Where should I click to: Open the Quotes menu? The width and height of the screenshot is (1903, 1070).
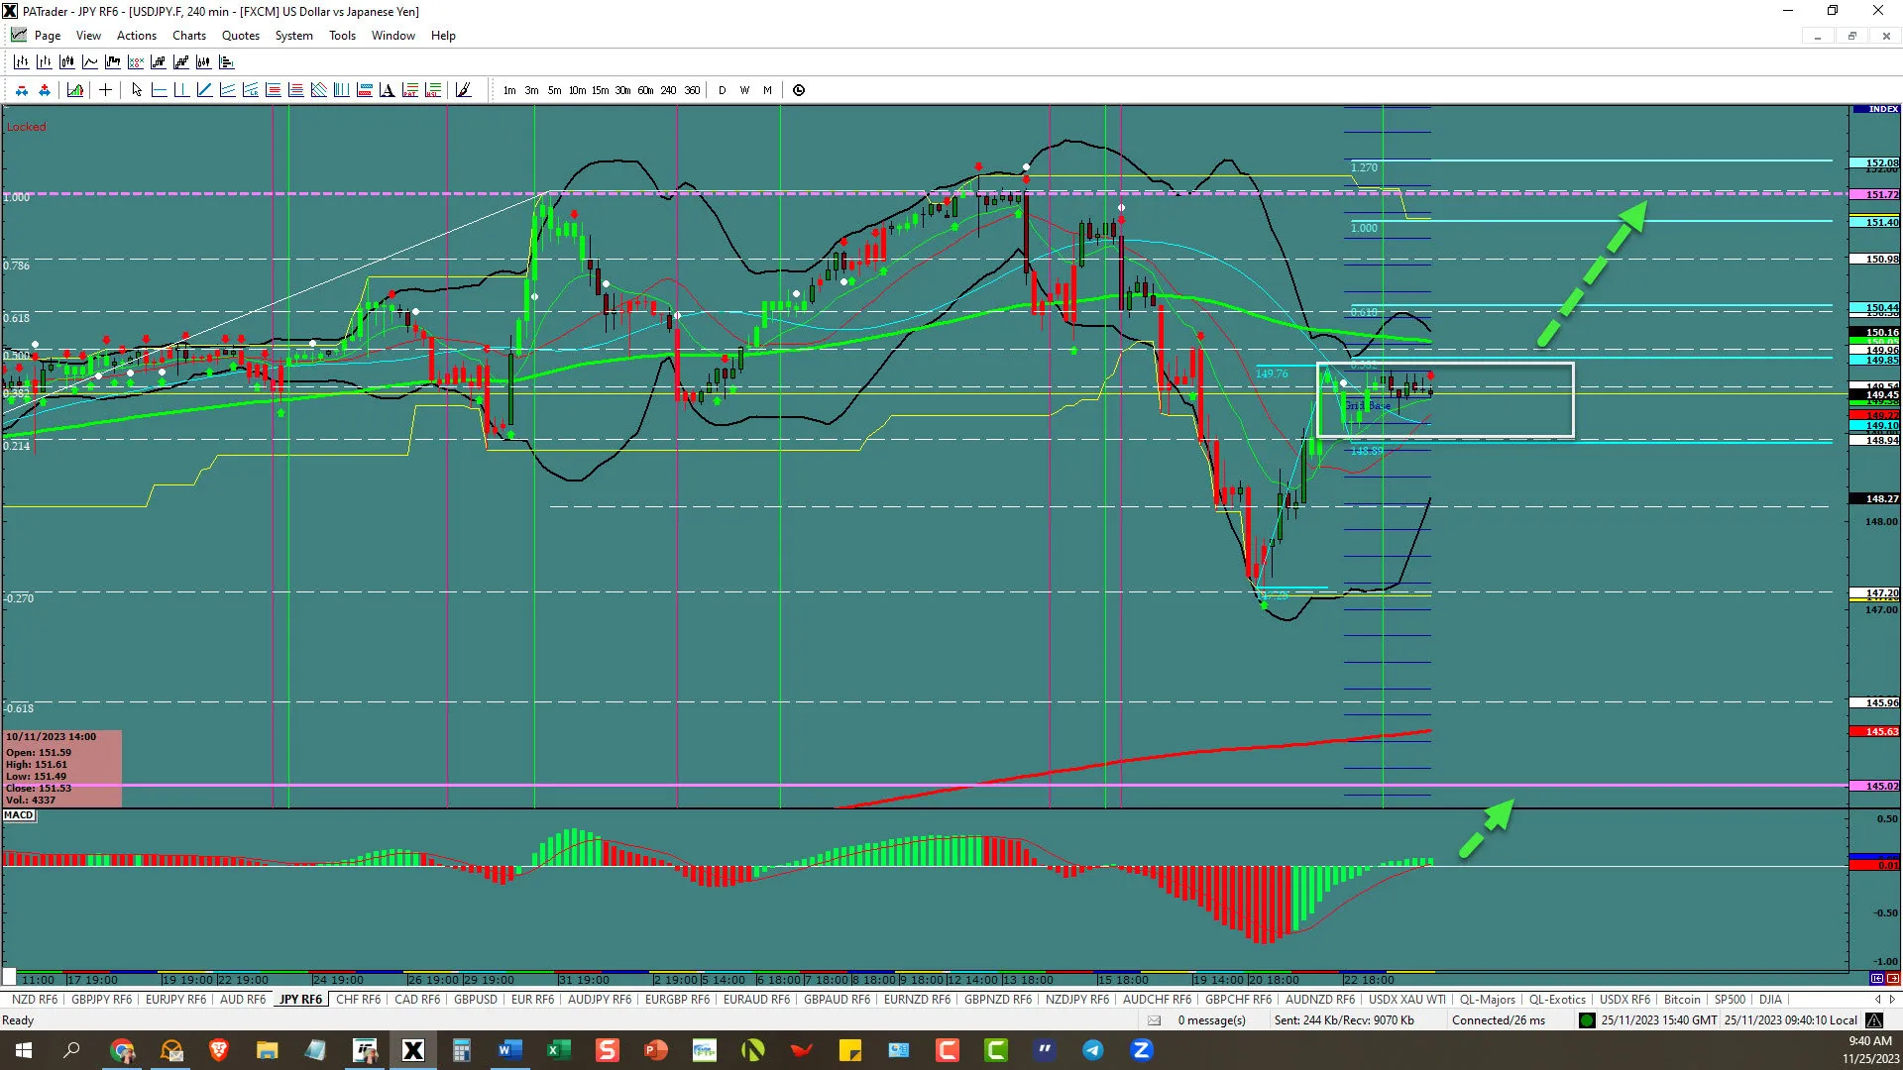(x=241, y=36)
